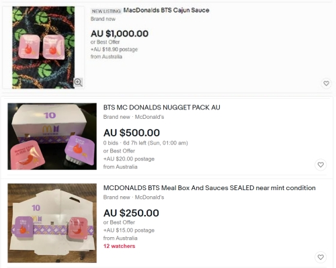Add MacDonalds BTS Cajun Sauce to watchlist
Viewport: 336px width, 268px height.
pyautogui.click(x=326, y=83)
